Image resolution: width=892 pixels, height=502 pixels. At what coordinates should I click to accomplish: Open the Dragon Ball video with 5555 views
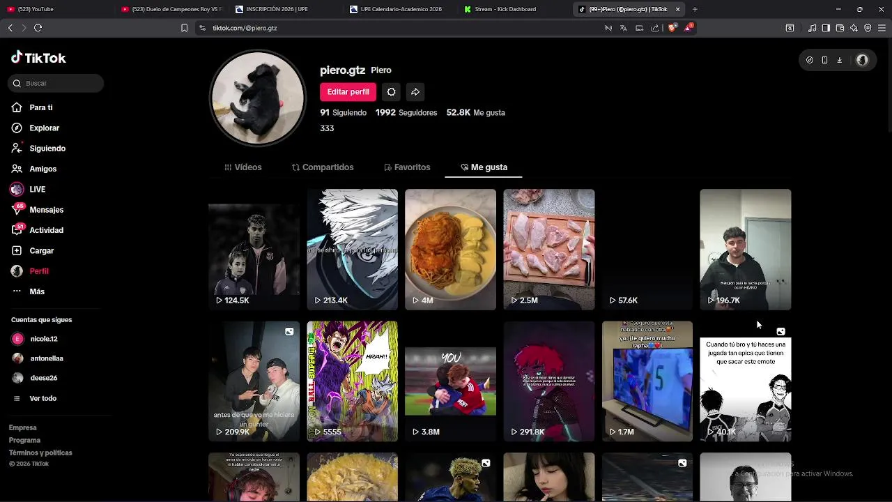352,381
